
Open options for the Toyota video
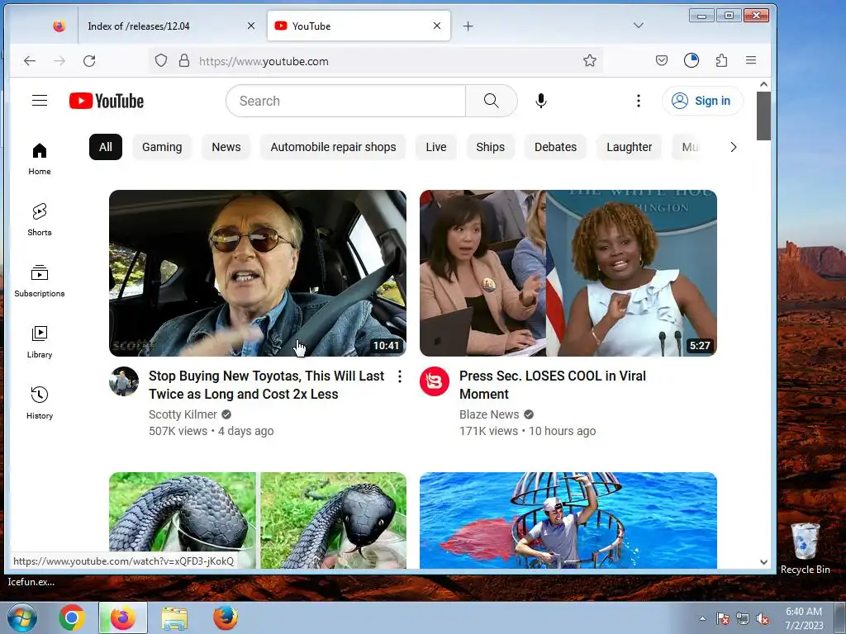[x=400, y=376]
